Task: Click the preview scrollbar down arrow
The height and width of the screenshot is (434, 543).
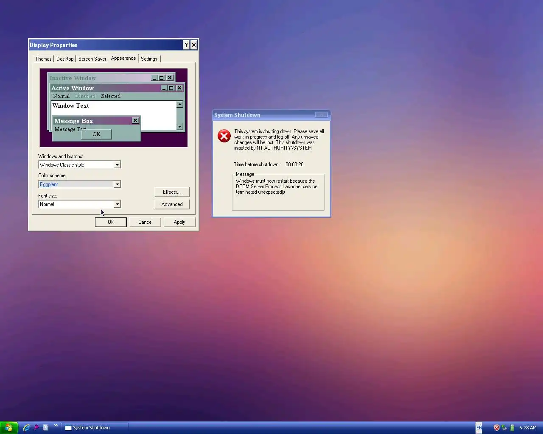Action: 180,127
